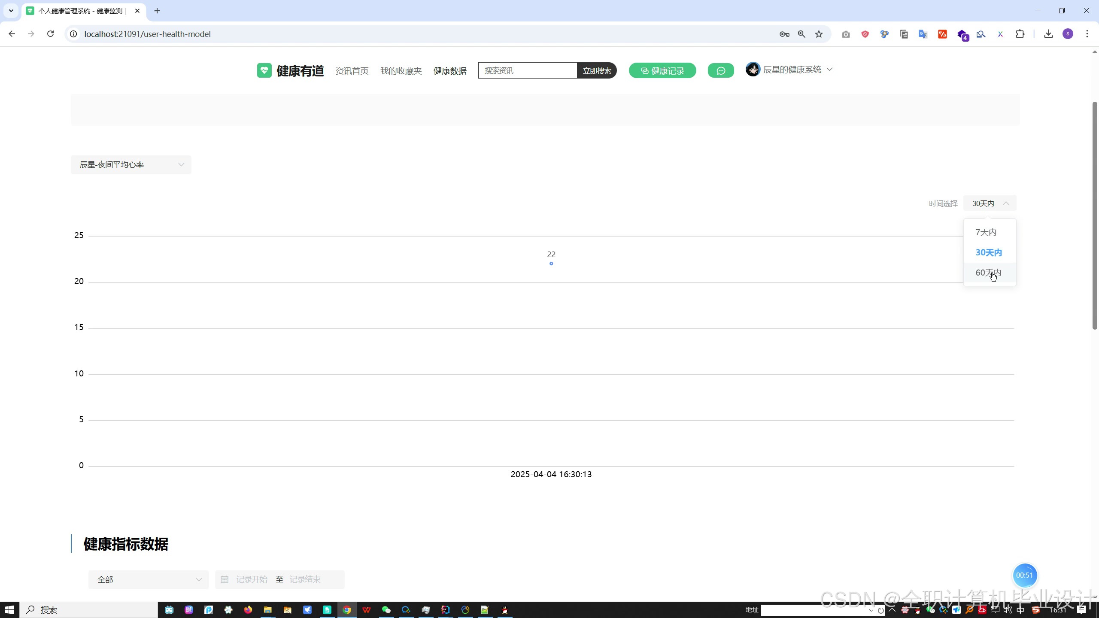Collapse the 30天内 time selector
This screenshot has height=618, width=1099.
(990, 203)
